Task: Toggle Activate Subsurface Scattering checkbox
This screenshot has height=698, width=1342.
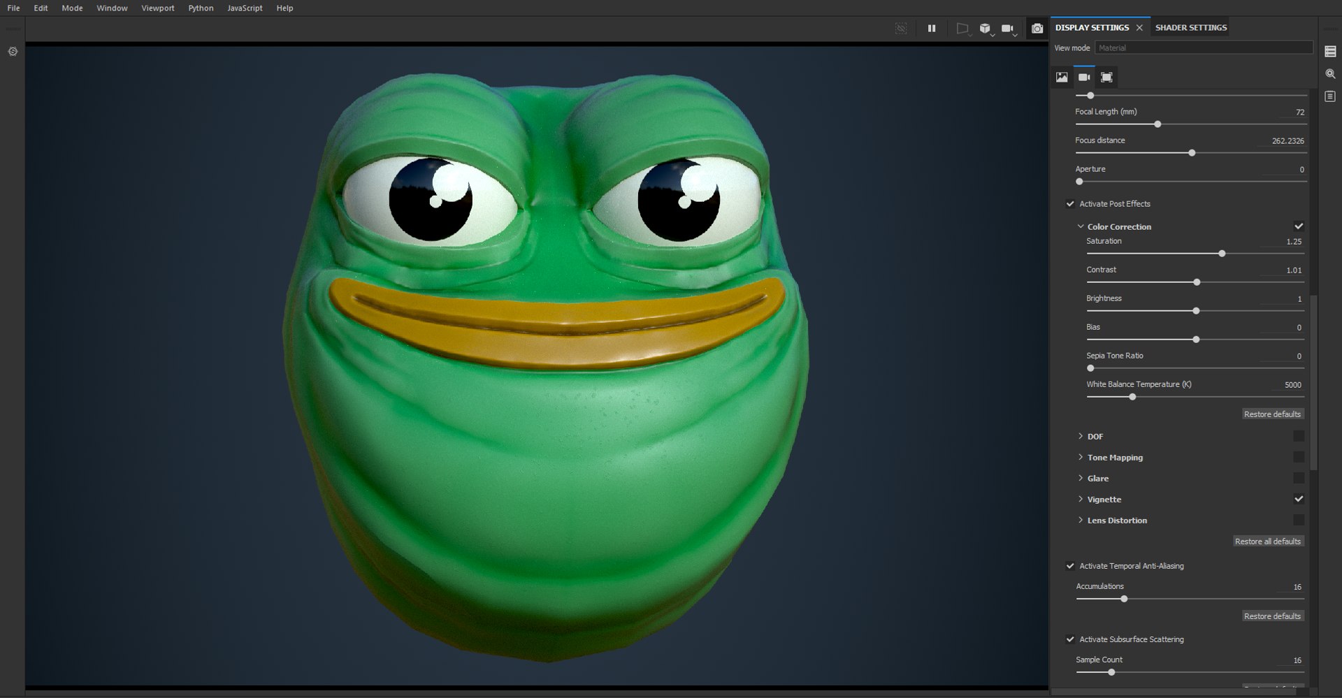Action: (1070, 639)
